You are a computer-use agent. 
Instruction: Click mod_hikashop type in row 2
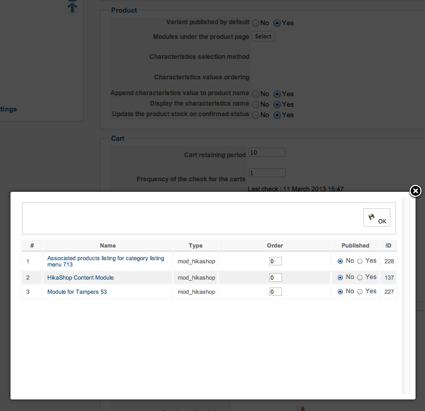point(197,278)
